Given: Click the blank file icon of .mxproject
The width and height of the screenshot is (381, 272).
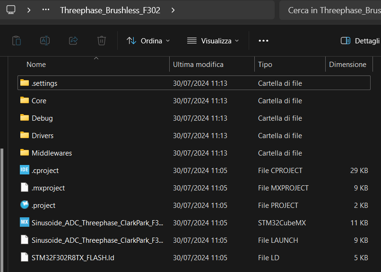Looking at the screenshot, I should click(25, 187).
